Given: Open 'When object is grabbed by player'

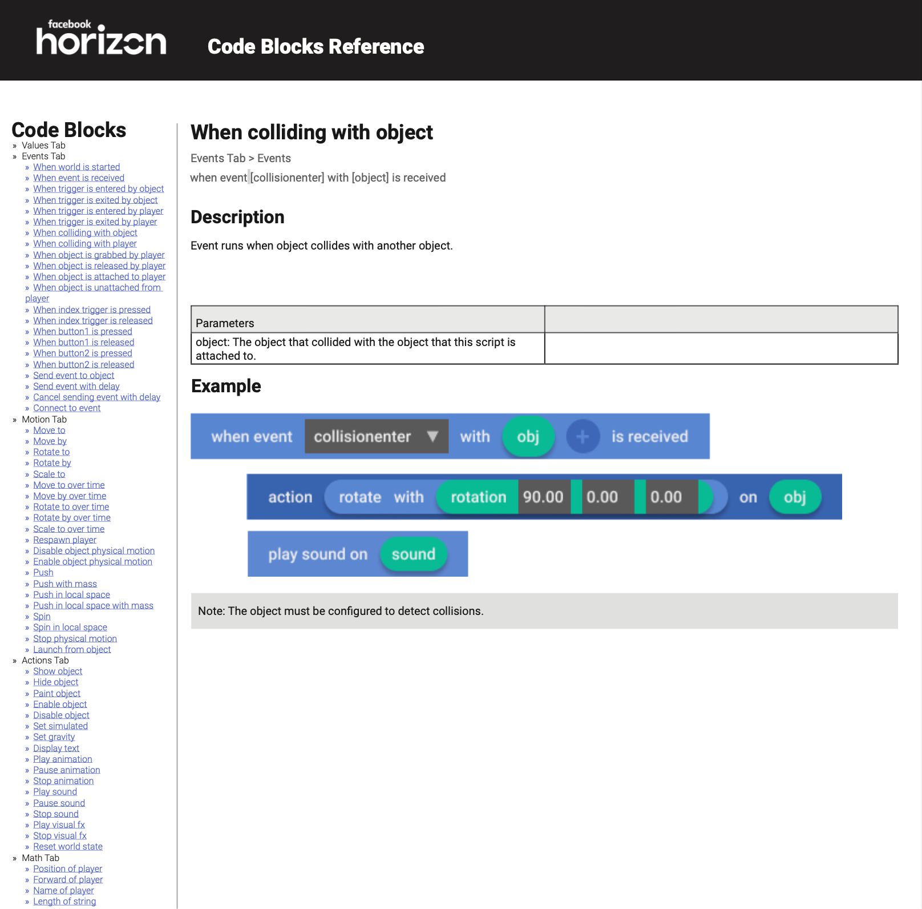Looking at the screenshot, I should (99, 255).
